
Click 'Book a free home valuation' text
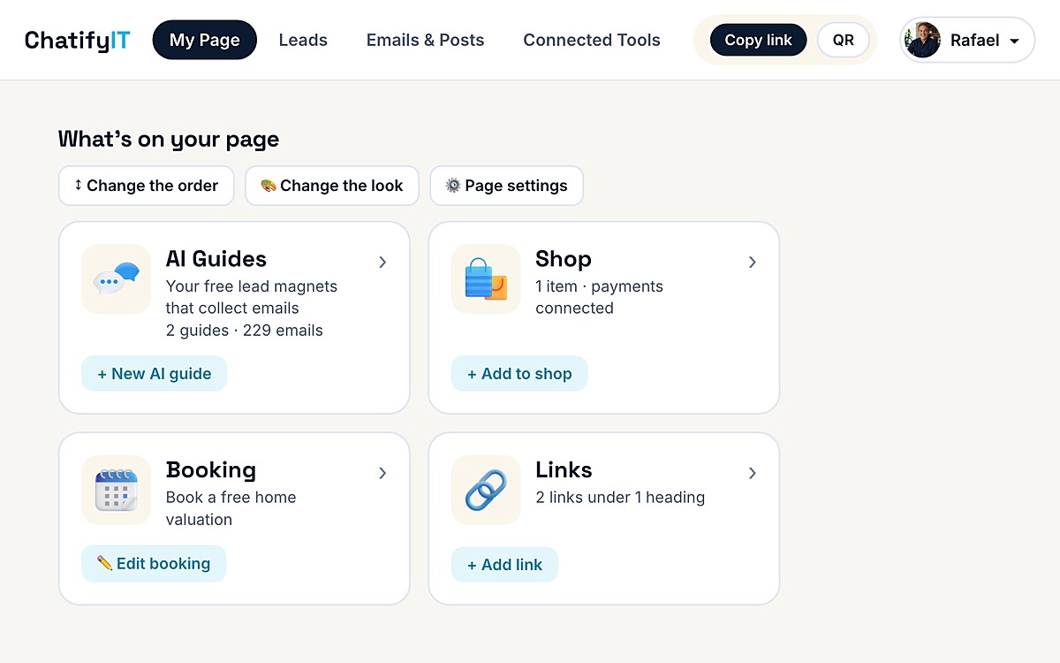[x=231, y=508]
